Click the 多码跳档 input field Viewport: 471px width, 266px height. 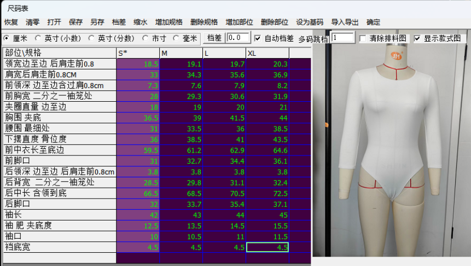pos(342,38)
